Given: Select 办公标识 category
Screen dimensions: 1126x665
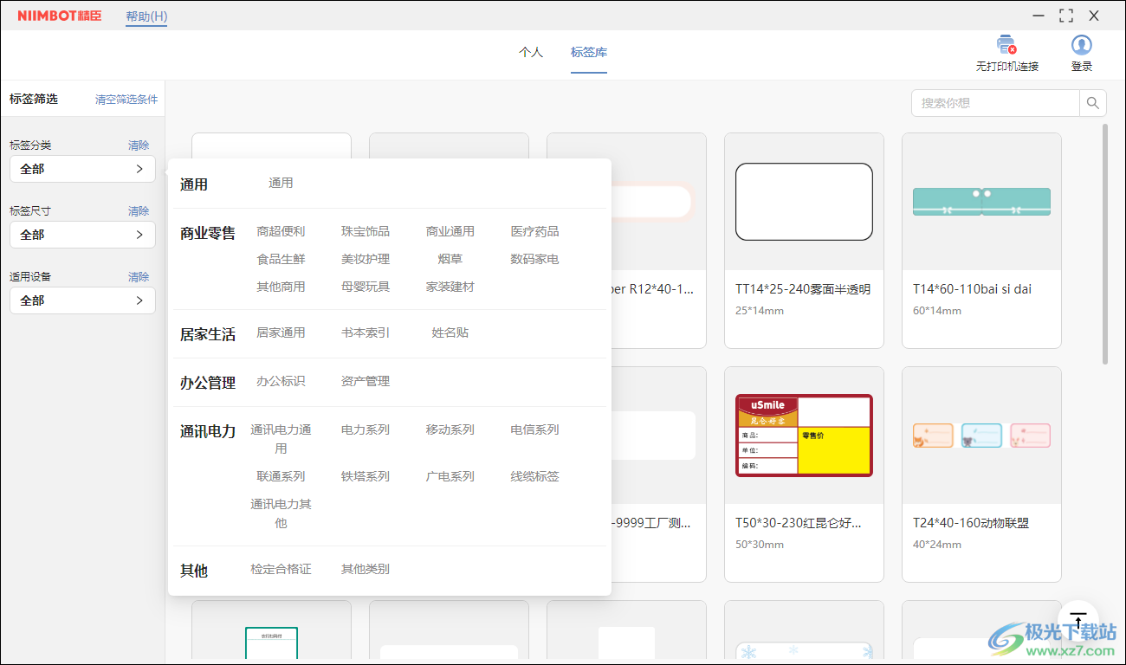Looking at the screenshot, I should pyautogui.click(x=281, y=381).
